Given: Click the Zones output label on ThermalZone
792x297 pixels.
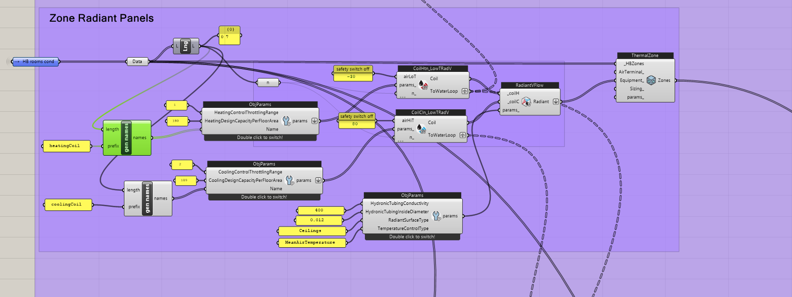Looking at the screenshot, I should (664, 80).
